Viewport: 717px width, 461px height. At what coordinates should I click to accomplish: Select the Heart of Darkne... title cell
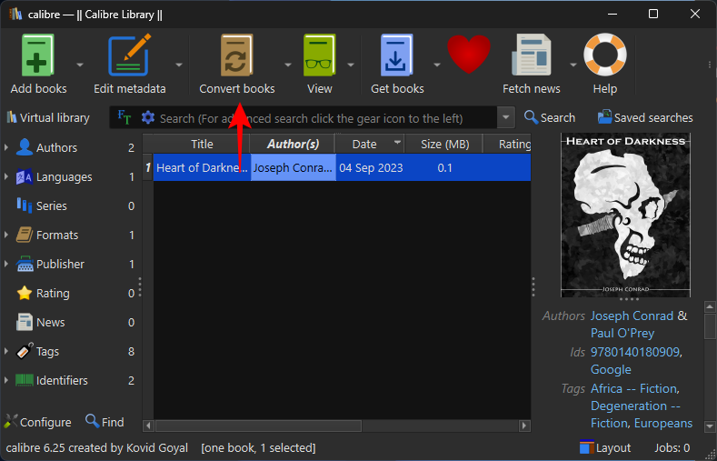(x=202, y=168)
